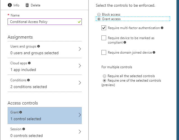Enable Require domain joined device checkbox
This screenshot has height=140, width=179.
104,52
